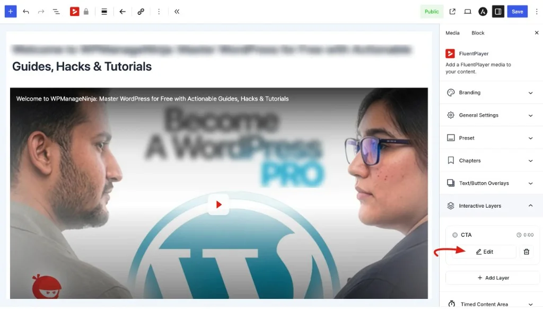Click the Branding palette icon
Screen dimensions: 543x309
click(x=451, y=92)
